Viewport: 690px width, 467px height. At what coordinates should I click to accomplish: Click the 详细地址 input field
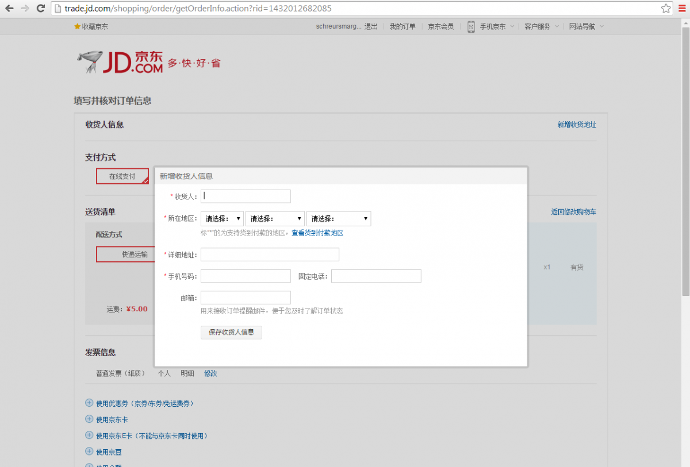pos(270,254)
